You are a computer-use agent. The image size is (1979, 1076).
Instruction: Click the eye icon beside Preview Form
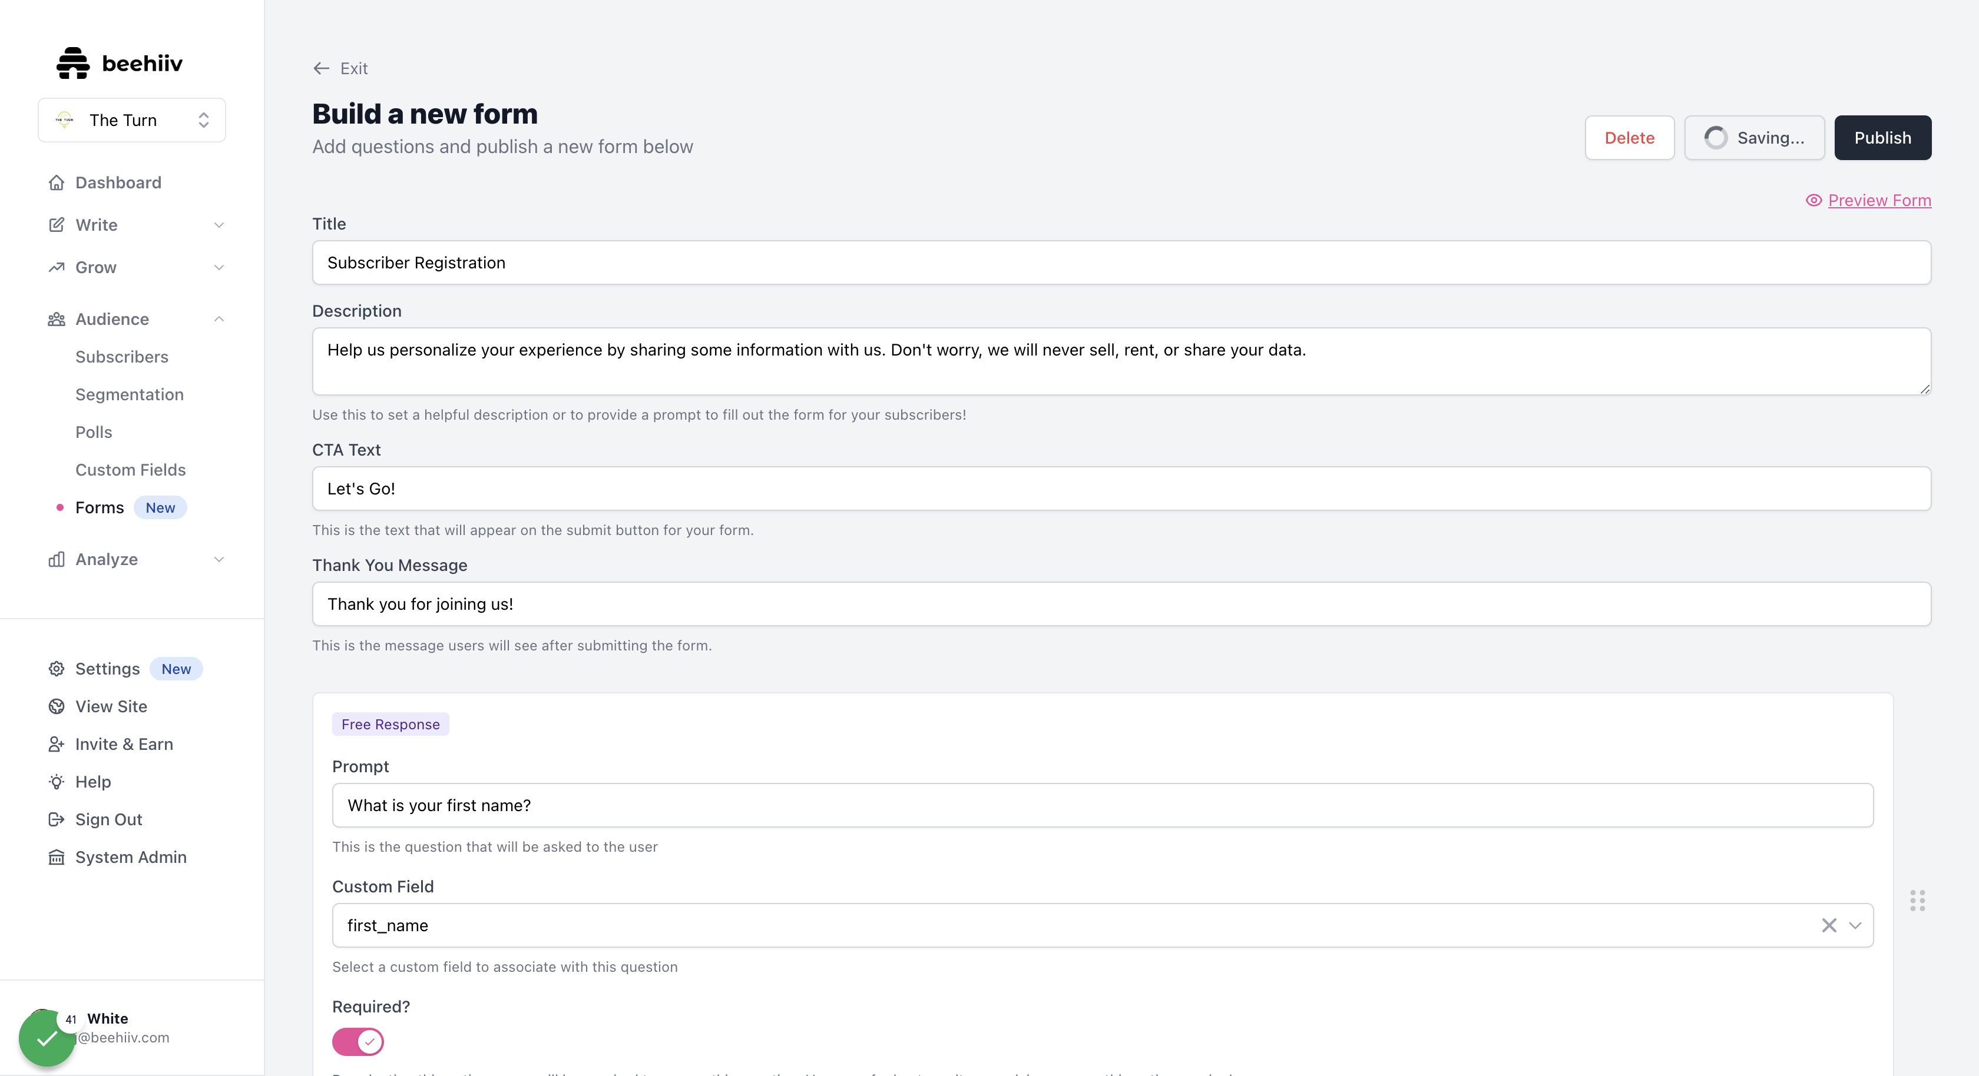(1814, 201)
